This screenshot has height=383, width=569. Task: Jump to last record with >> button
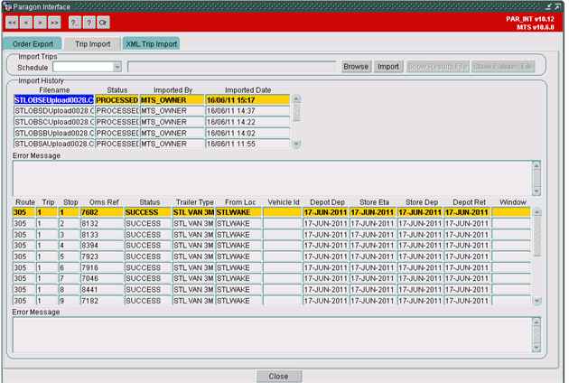pyautogui.click(x=54, y=23)
